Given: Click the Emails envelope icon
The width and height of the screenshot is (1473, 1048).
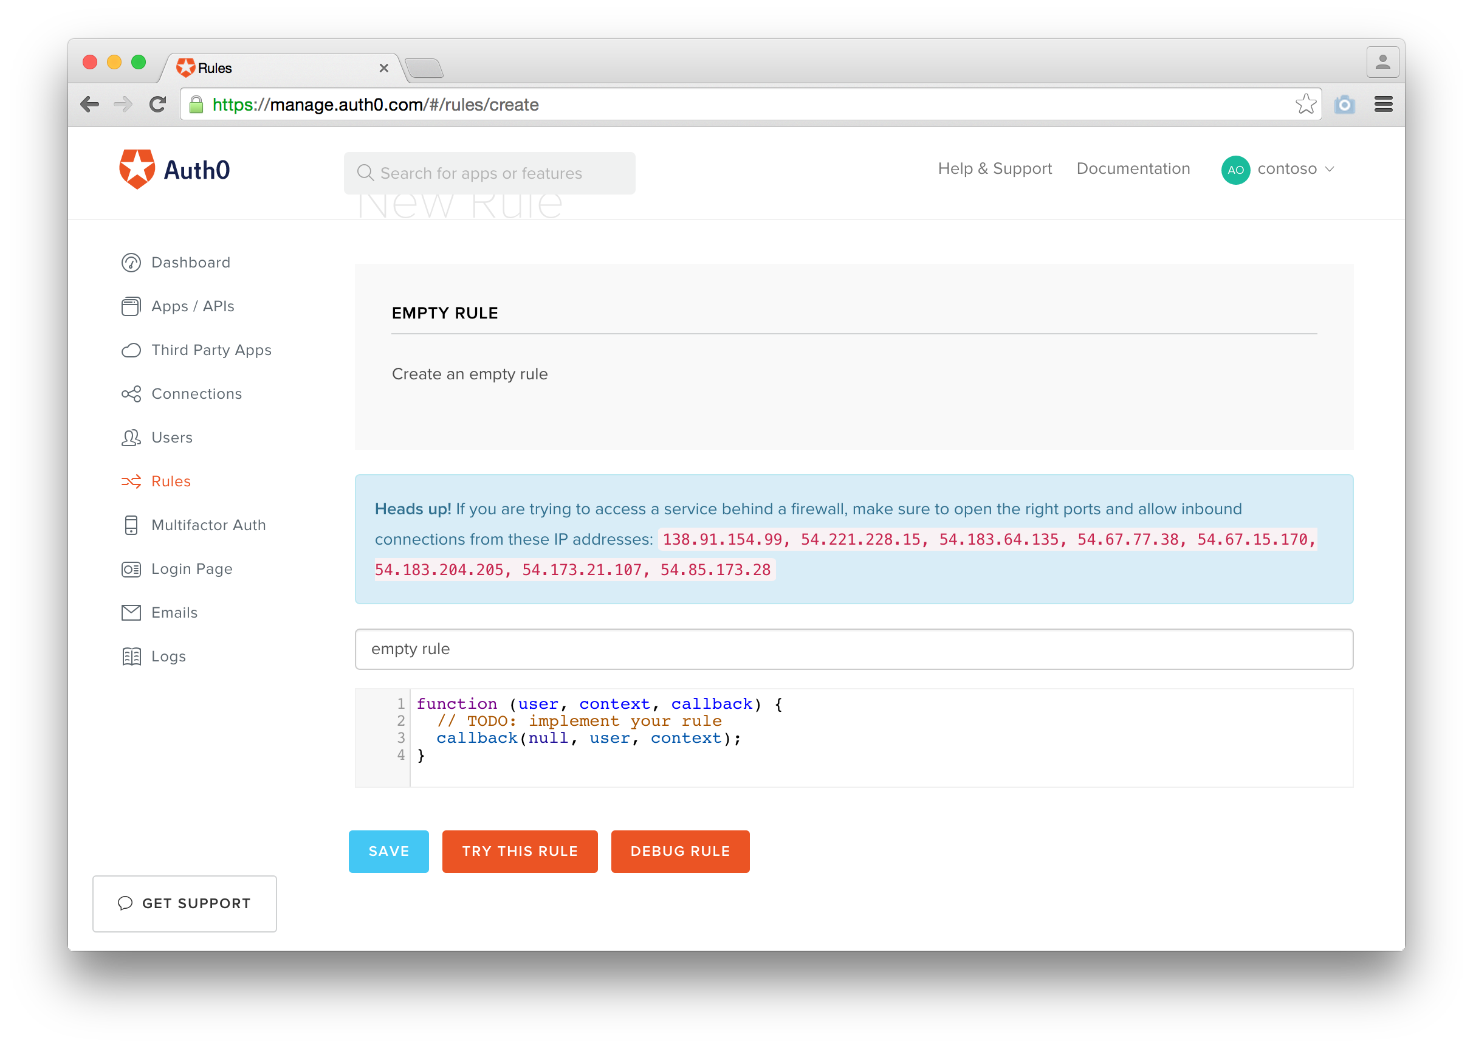Looking at the screenshot, I should 131,612.
